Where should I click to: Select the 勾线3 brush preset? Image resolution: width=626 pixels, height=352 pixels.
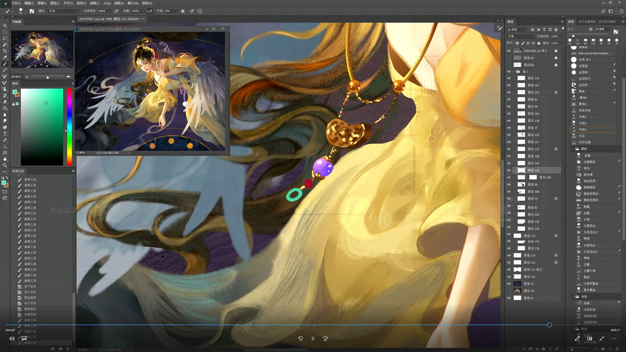[x=593, y=130]
